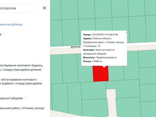Click side panel text 'обслуговування житлового'
This screenshot has width=156, height=117.
(x=19, y=80)
